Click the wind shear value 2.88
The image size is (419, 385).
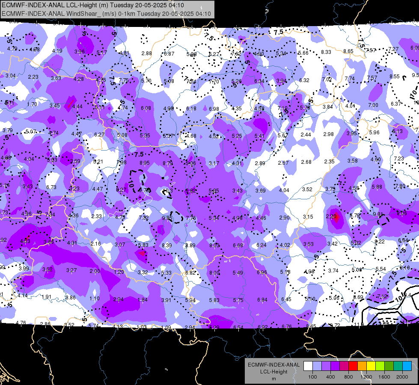pos(147,53)
